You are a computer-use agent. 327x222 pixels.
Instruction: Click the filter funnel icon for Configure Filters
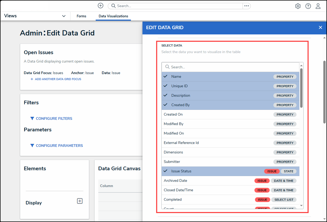[x=32, y=118]
